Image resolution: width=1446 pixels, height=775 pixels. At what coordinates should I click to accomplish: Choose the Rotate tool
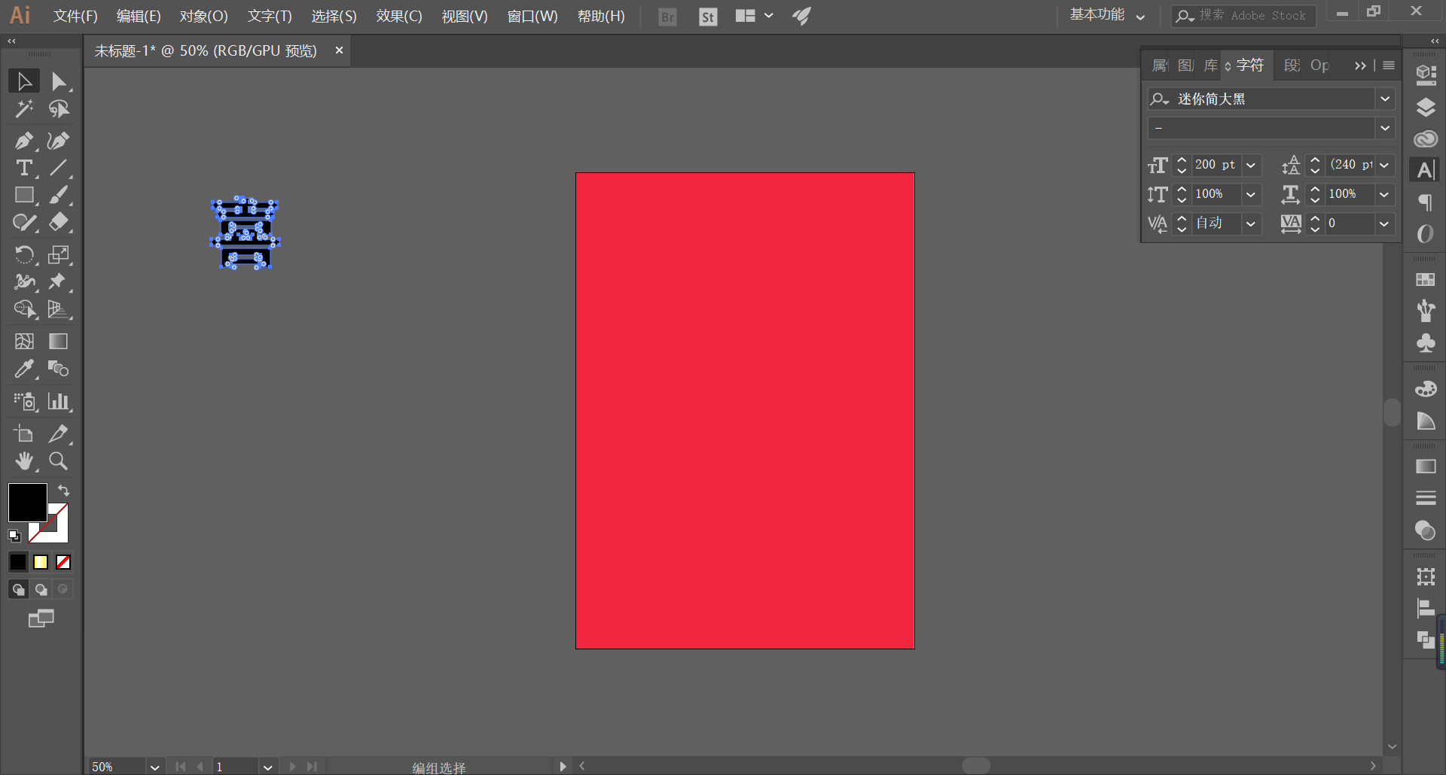coord(24,254)
